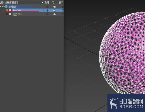Toggle freeze snowflake for 对象001

pyautogui.click(x=47, y=14)
